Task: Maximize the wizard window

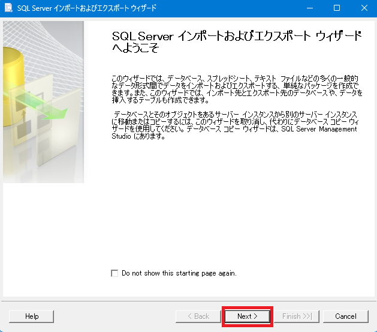Action: pos(337,8)
